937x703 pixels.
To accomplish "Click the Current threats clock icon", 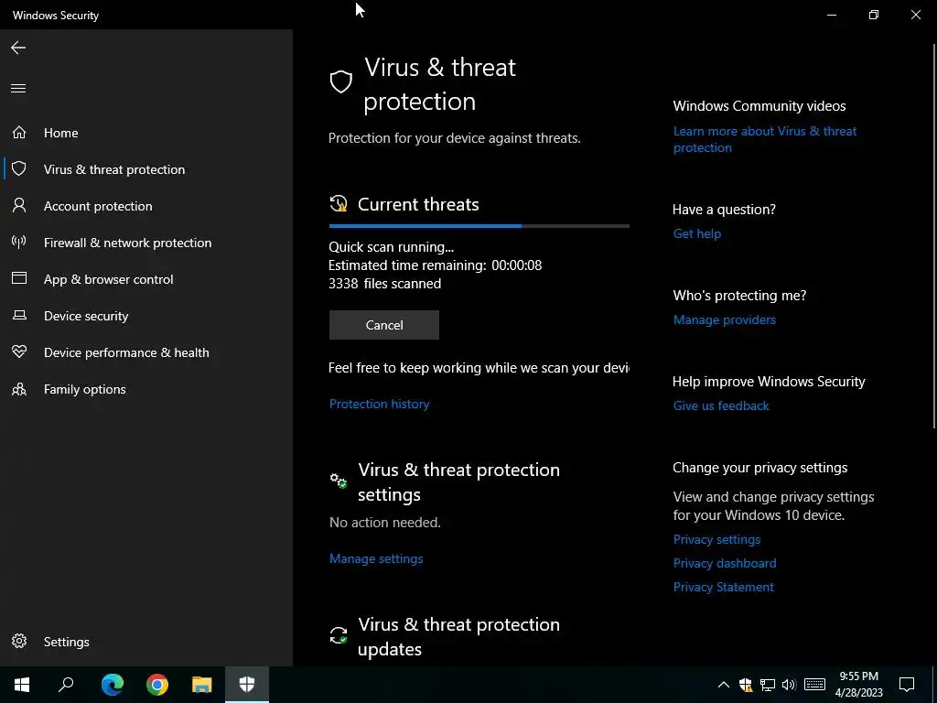I will click(x=339, y=204).
